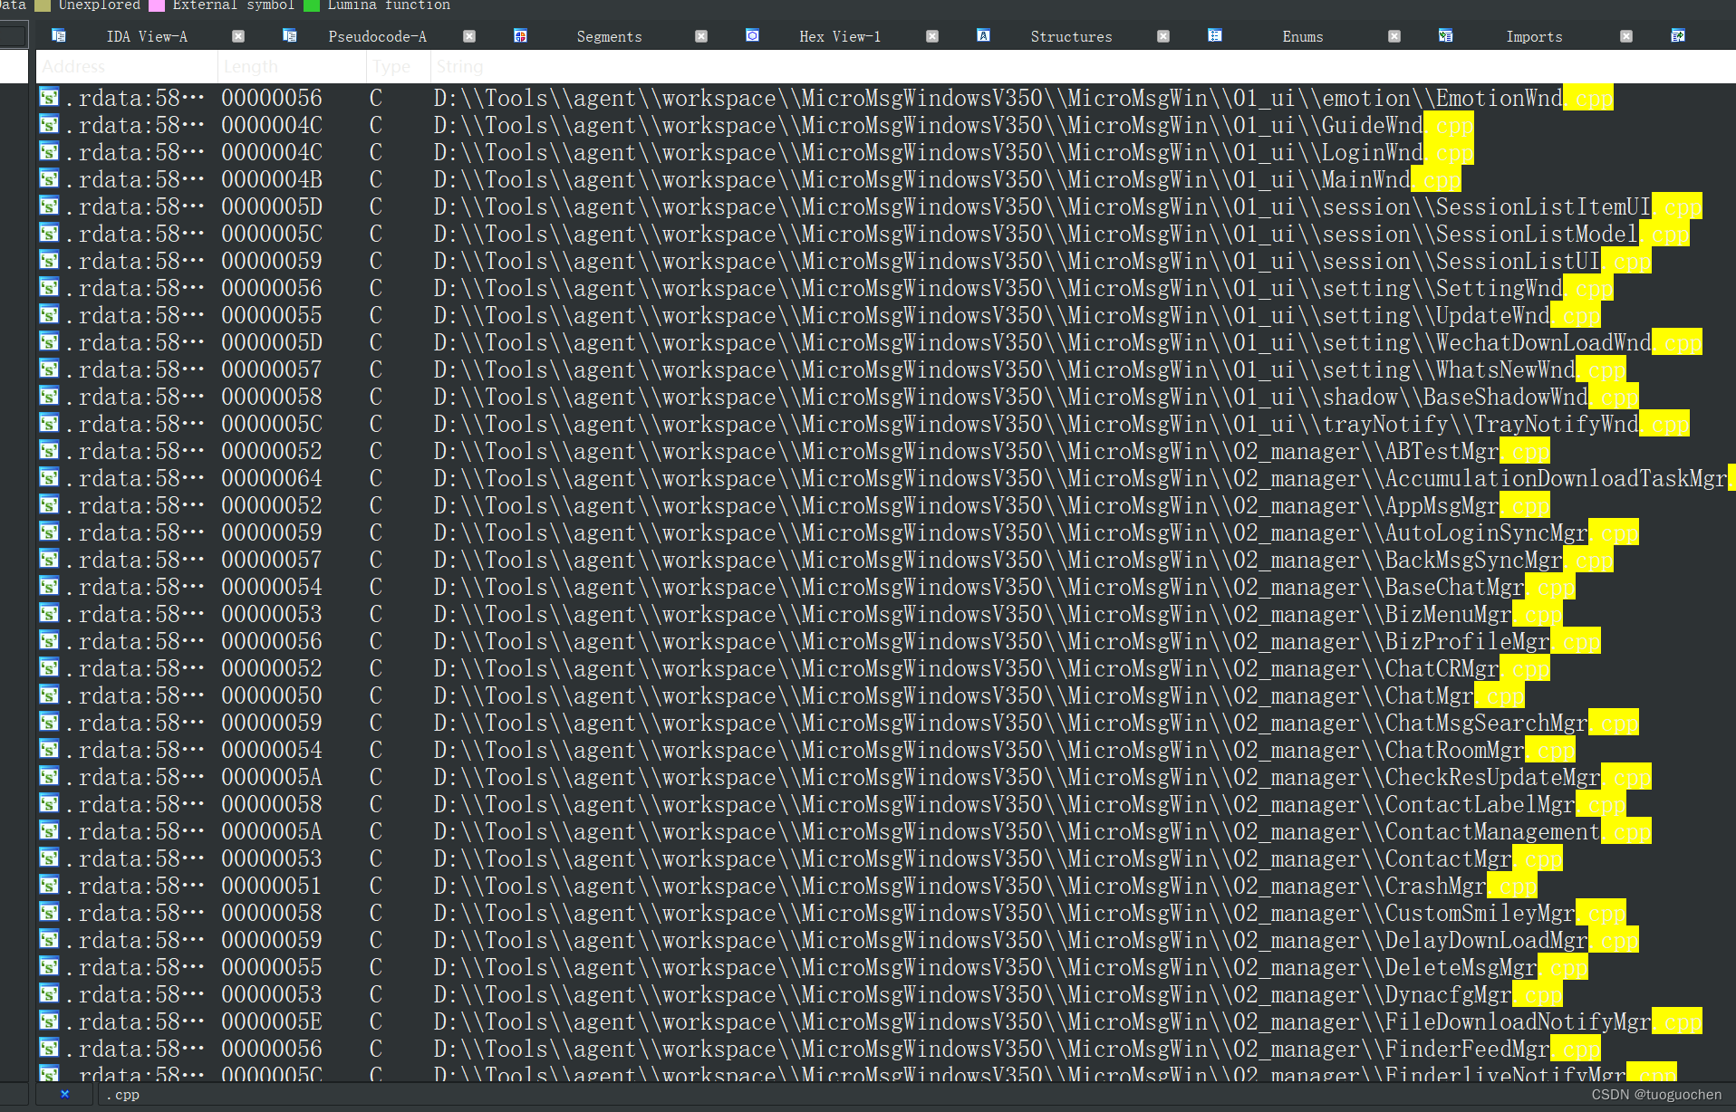The width and height of the screenshot is (1736, 1112).
Task: Click the string icon of LoginWnd.cpp row
Action: tap(49, 152)
